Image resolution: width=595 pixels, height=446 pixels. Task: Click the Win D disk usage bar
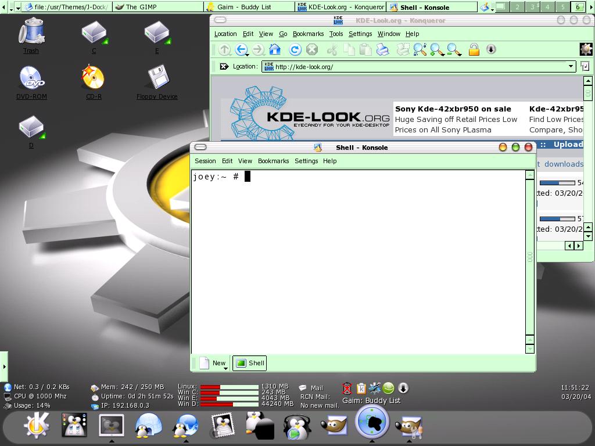229,404
